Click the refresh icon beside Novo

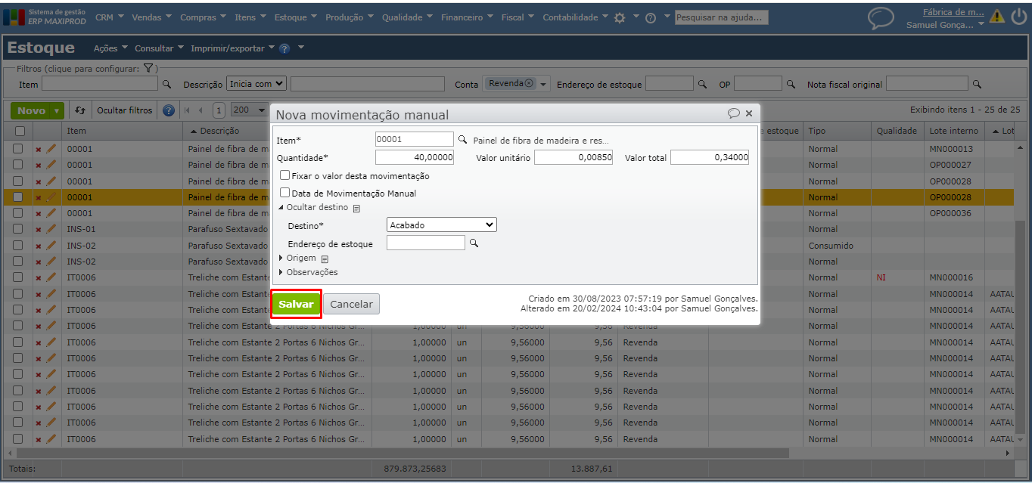(x=80, y=110)
